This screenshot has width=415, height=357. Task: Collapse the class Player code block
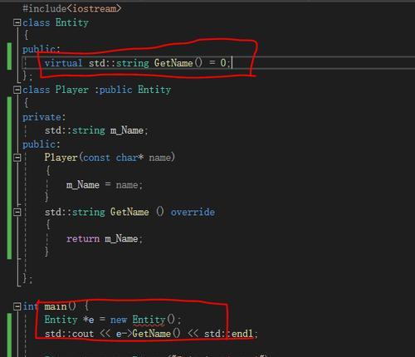click(x=17, y=90)
